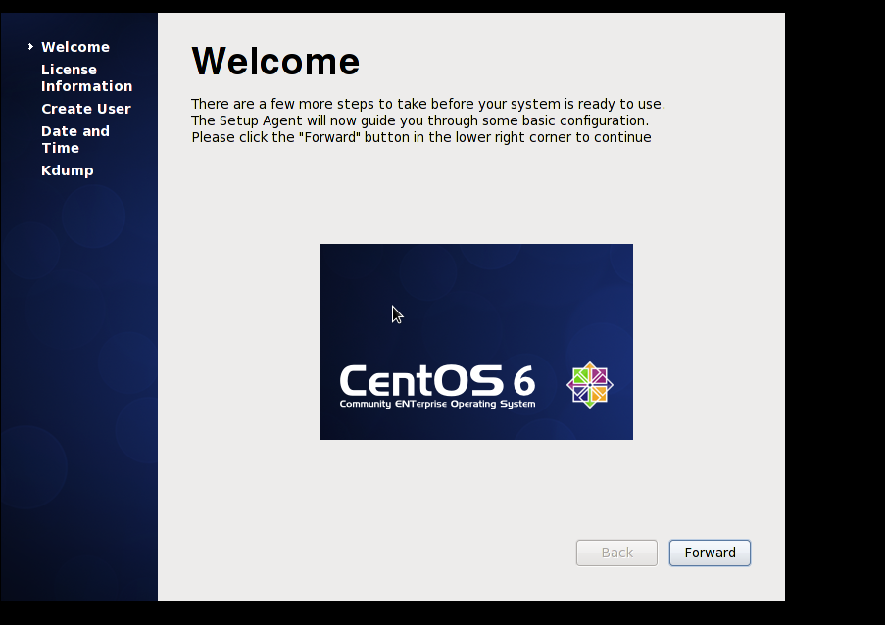Click the arrow marker beside Welcome
The width and height of the screenshot is (885, 625).
pos(31,47)
